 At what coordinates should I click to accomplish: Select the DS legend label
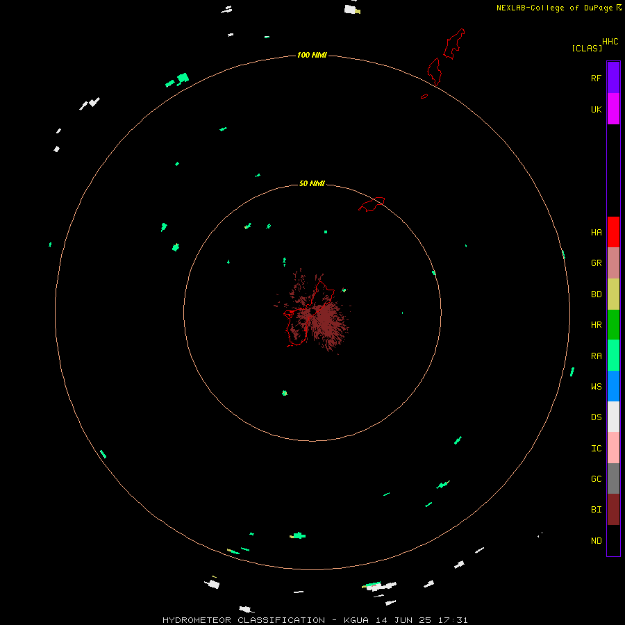pyautogui.click(x=596, y=417)
